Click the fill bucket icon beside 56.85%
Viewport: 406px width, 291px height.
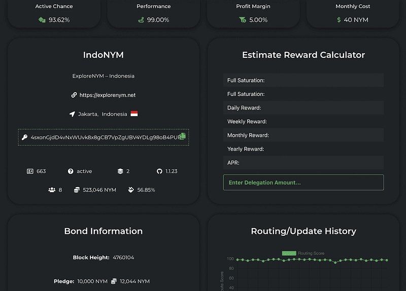130,190
